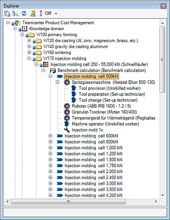Click worker icon beside Tool provision
This screenshot has height=220, width=170.
pos(74,88)
